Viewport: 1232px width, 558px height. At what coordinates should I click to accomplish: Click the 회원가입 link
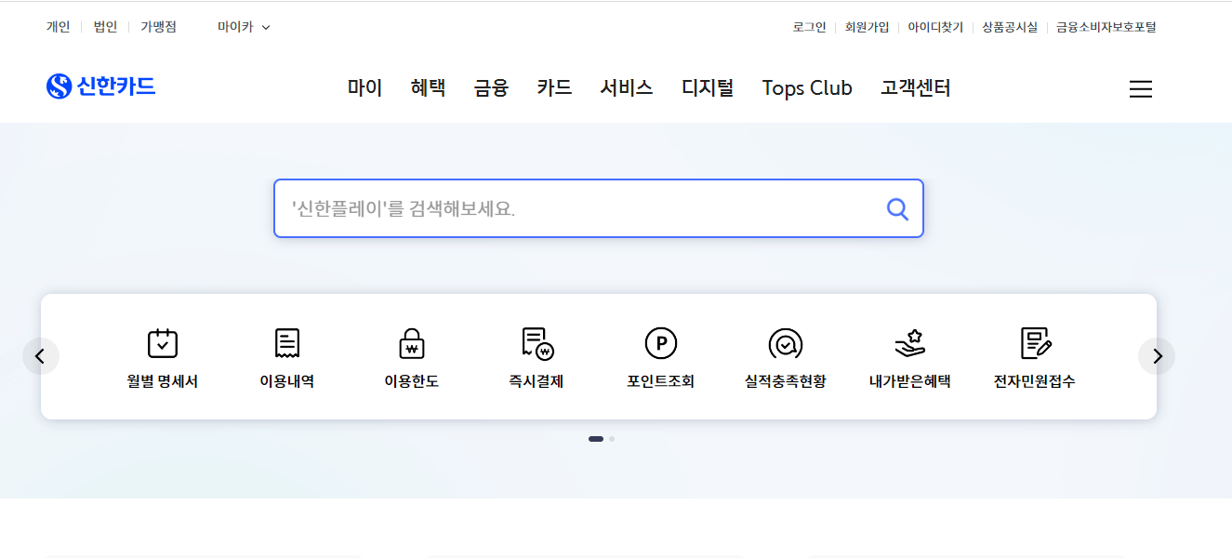[867, 27]
